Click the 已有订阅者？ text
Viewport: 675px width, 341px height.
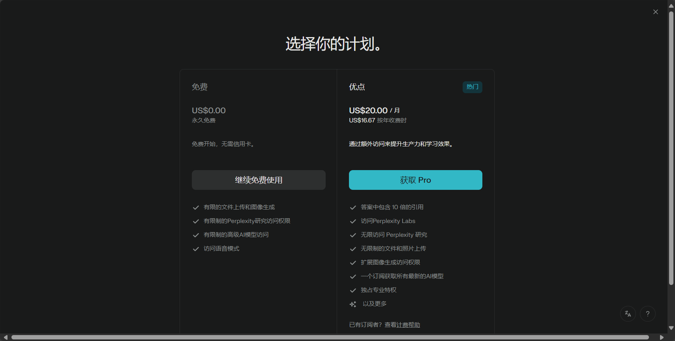click(x=366, y=324)
